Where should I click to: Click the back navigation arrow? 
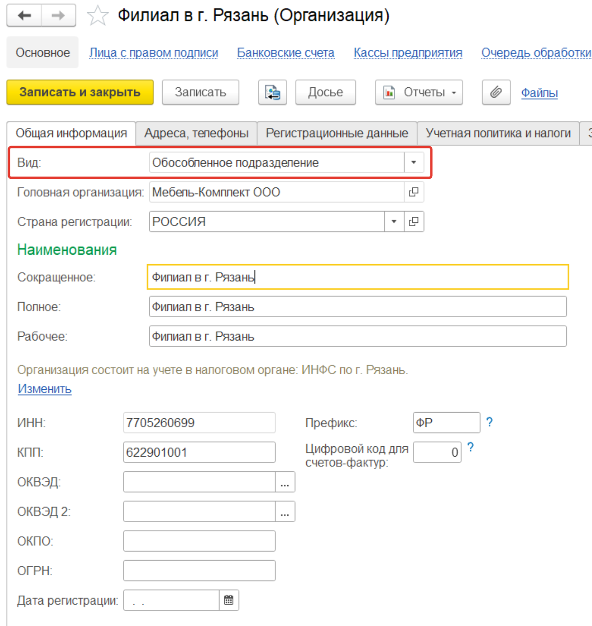tap(24, 16)
